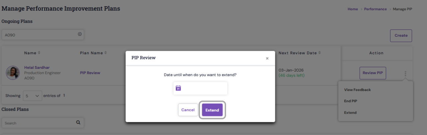Choose End PIP from action menu
427x135 pixels.
coord(351,101)
